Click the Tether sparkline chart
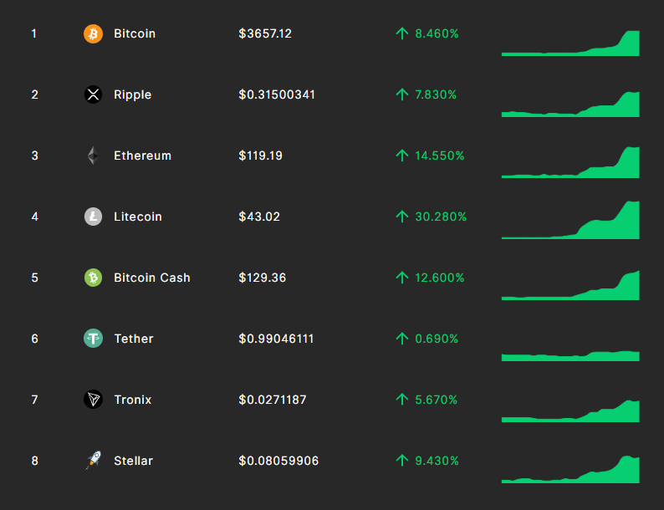The image size is (664, 510). coord(570,356)
